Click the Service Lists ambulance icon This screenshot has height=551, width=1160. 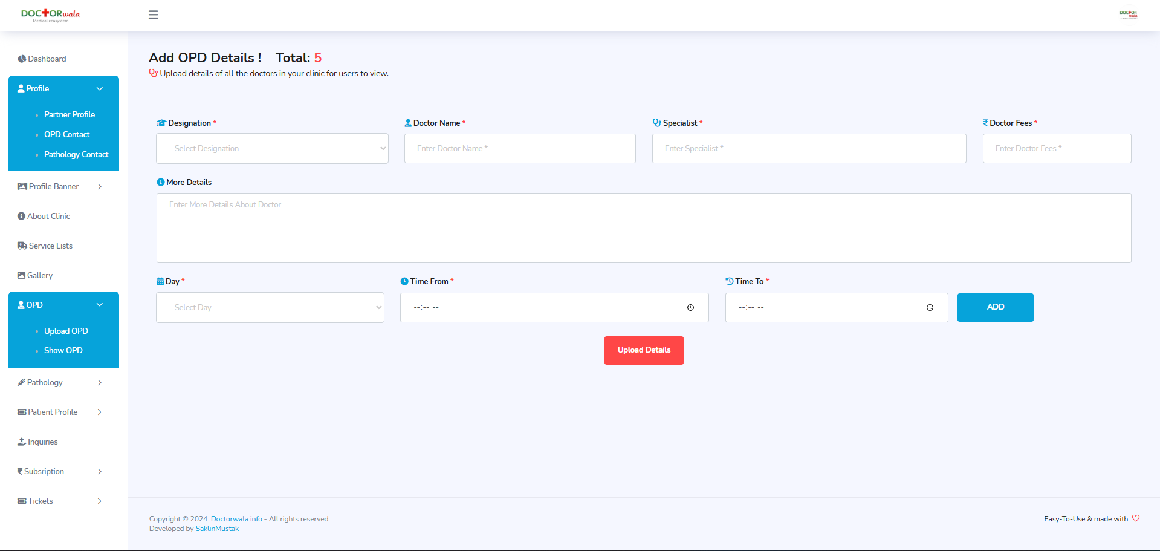pyautogui.click(x=22, y=246)
